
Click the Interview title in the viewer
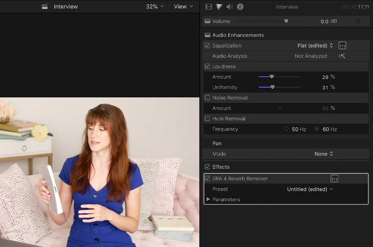pyautogui.click(x=66, y=7)
